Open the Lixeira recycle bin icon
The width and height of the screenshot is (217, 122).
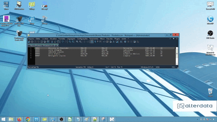pos(210,92)
